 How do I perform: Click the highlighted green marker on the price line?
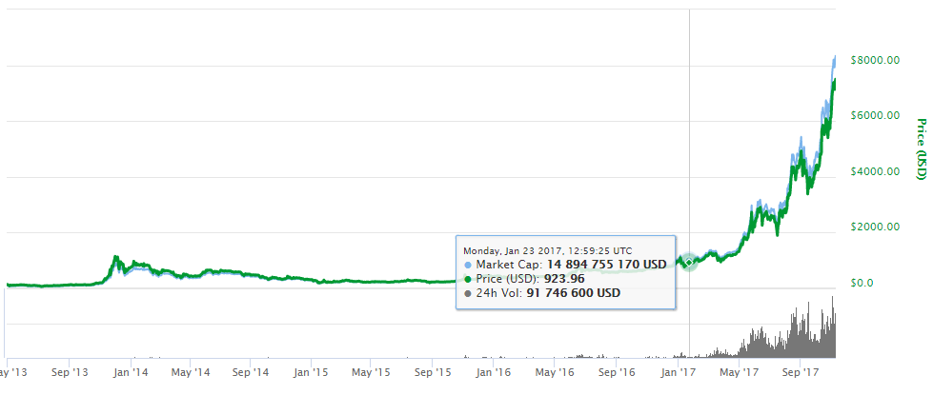688,261
